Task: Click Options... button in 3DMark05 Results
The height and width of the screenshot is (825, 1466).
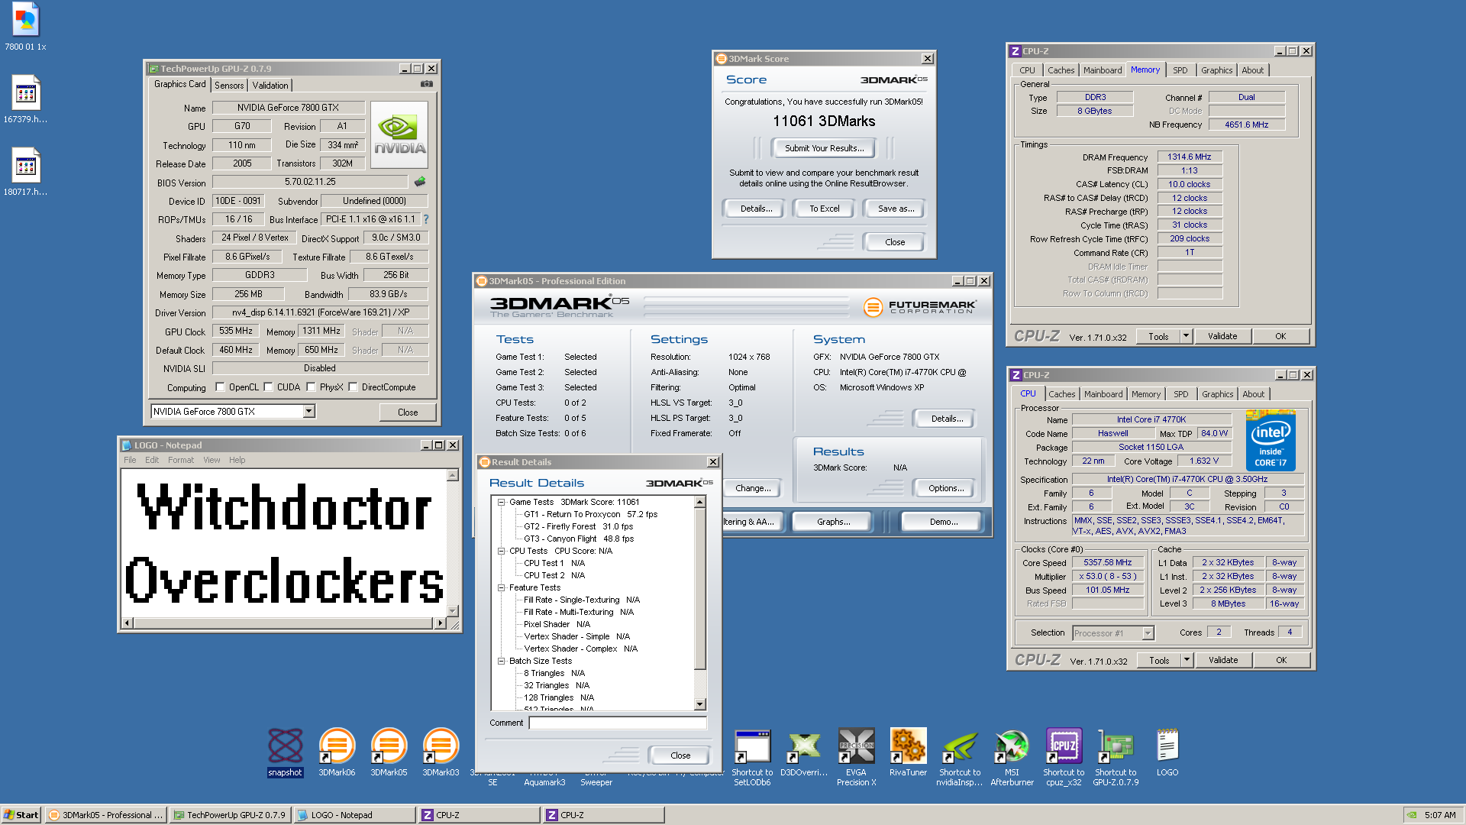Action: click(946, 488)
